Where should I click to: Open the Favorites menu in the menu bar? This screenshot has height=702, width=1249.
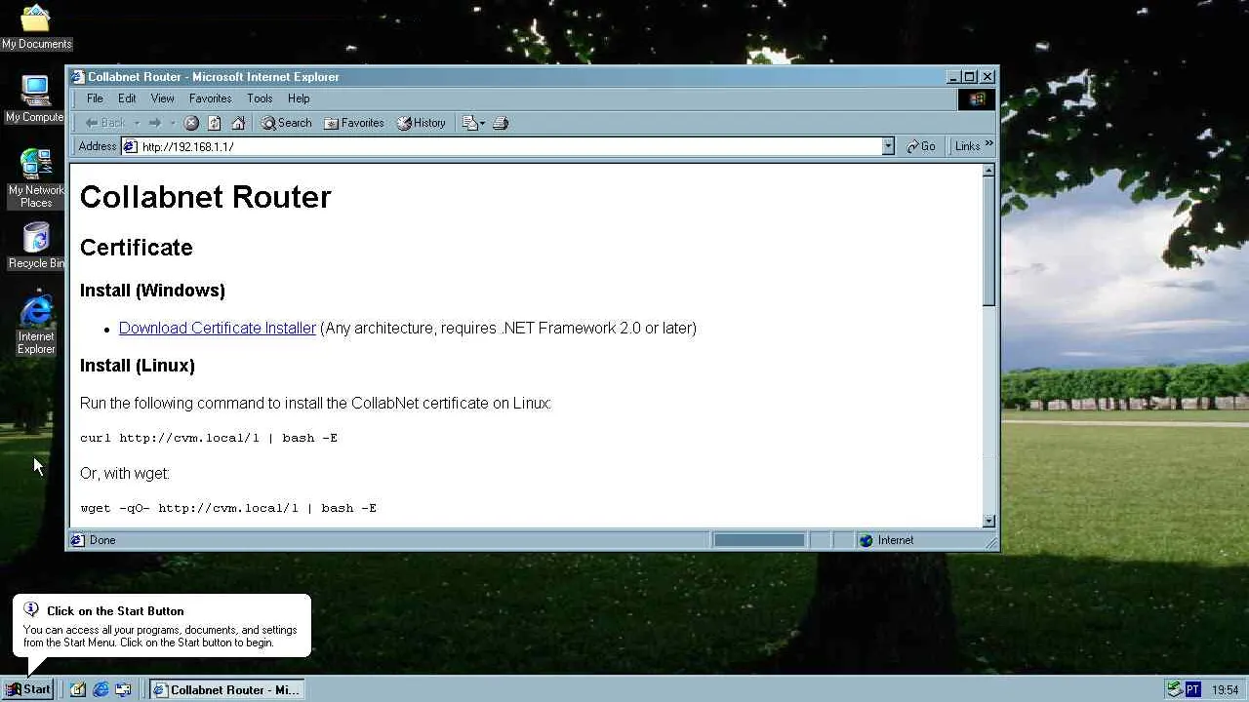coord(210,98)
